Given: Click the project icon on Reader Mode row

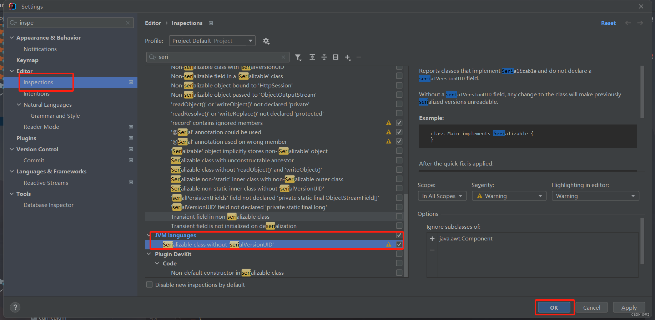Looking at the screenshot, I should point(131,127).
